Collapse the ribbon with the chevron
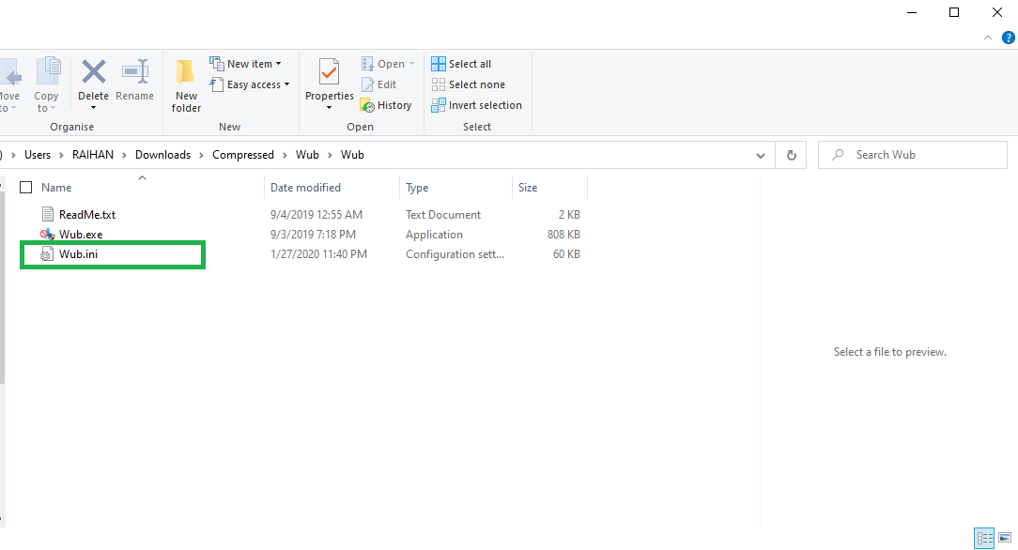The width and height of the screenshot is (1018, 550). (x=988, y=38)
